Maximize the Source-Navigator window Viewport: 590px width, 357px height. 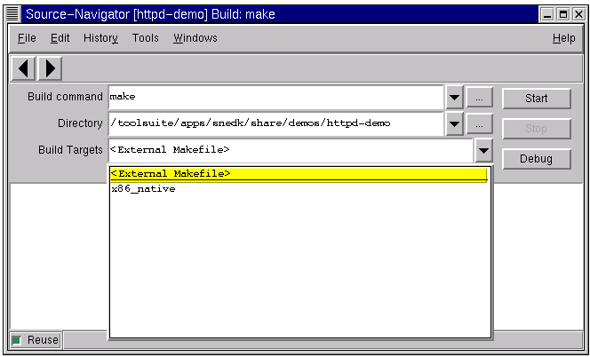tap(563, 15)
